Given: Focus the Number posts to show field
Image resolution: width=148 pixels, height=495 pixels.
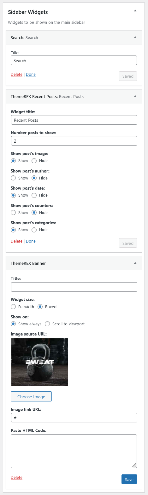Looking at the screenshot, I should (74, 141).
